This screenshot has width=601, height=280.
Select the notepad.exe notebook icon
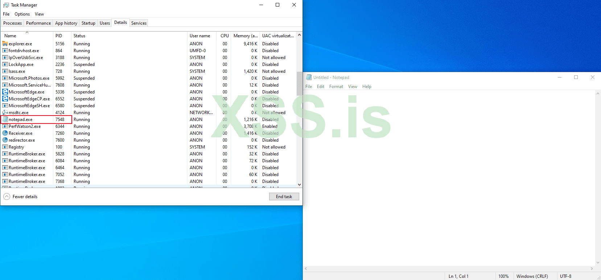[5, 120]
